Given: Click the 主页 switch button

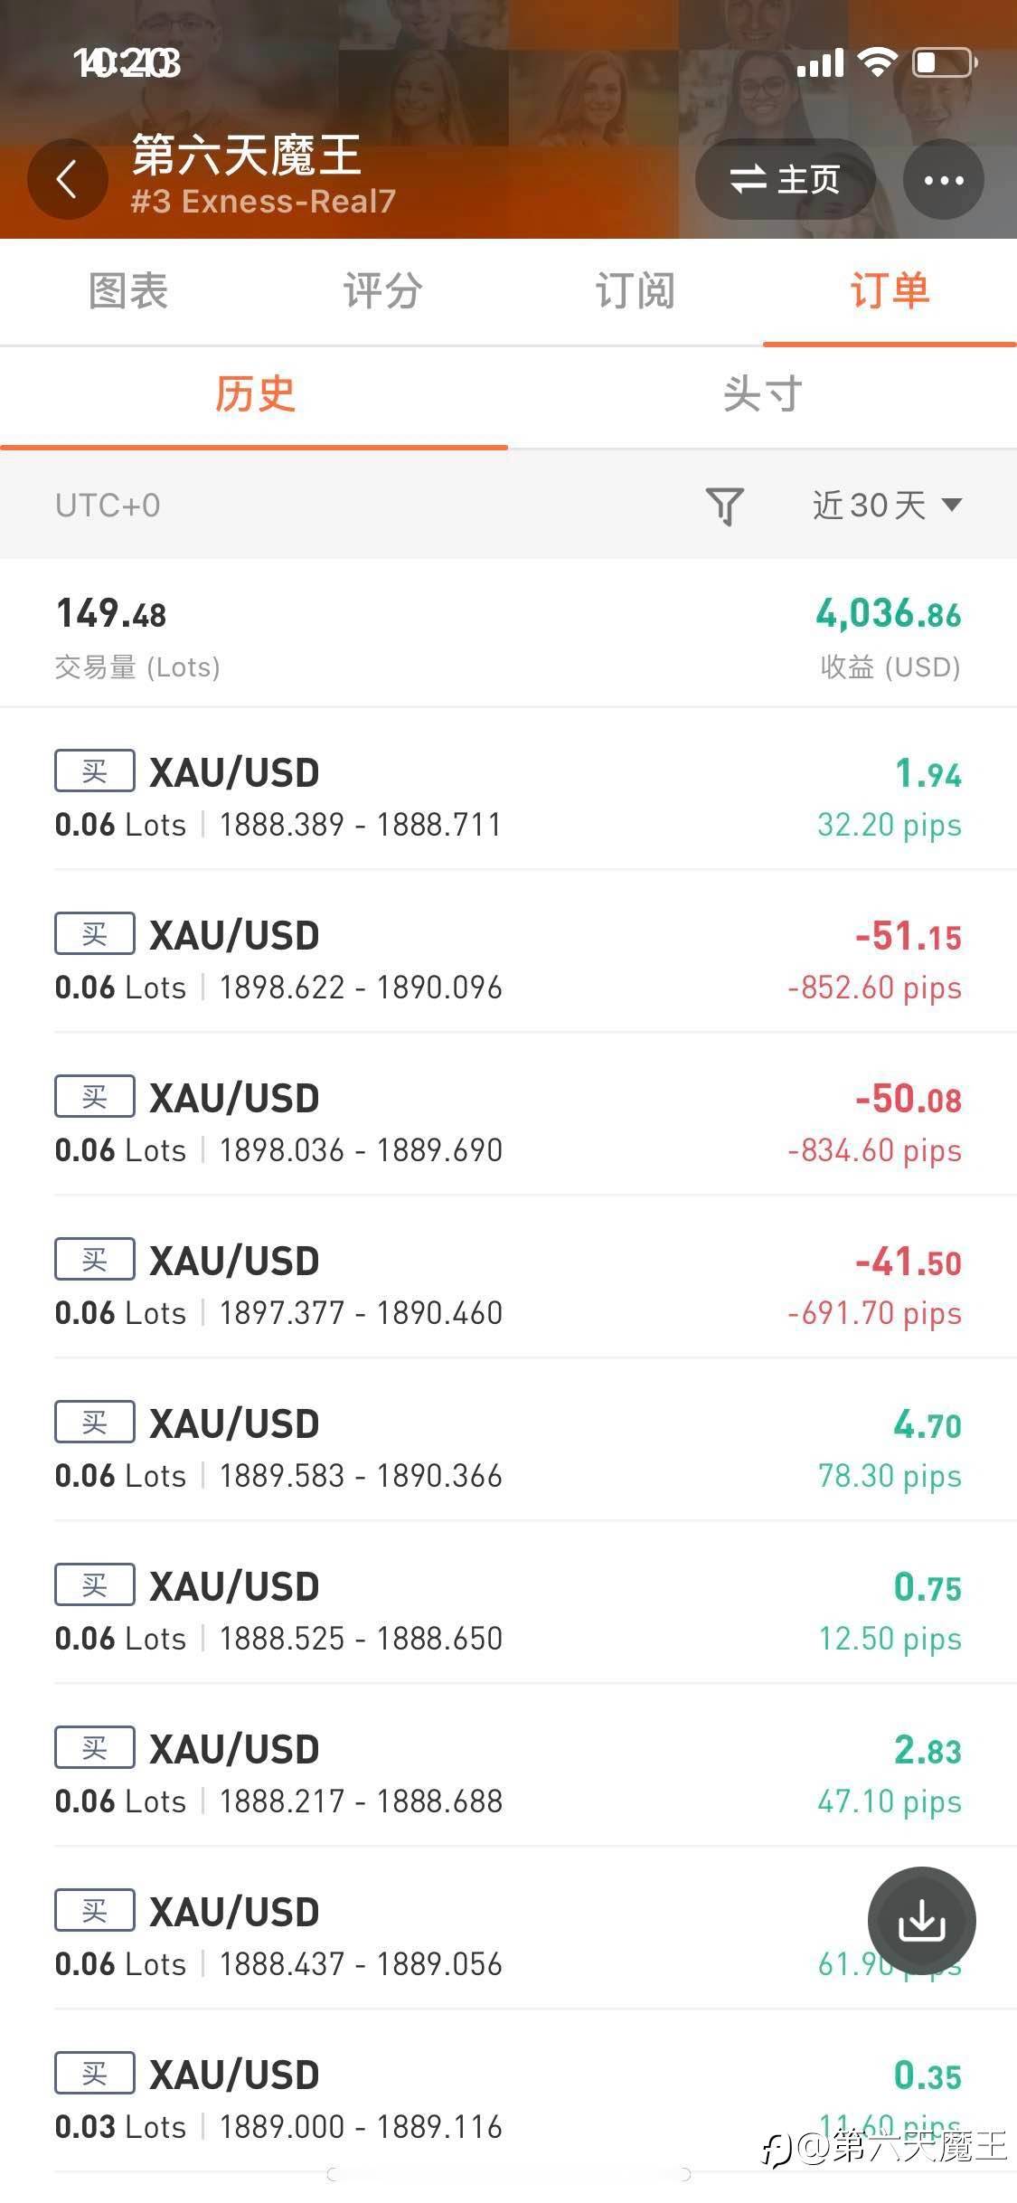Looking at the screenshot, I should (785, 179).
